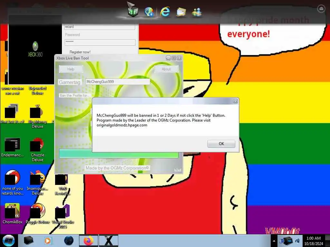Click the username field above the Password label

(x=100, y=27)
